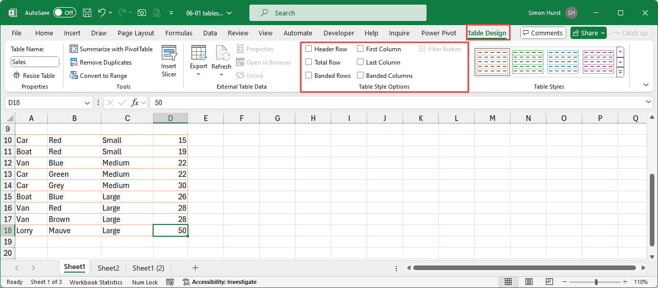
Task: Enable the Header Row checkbox
Action: (x=309, y=49)
